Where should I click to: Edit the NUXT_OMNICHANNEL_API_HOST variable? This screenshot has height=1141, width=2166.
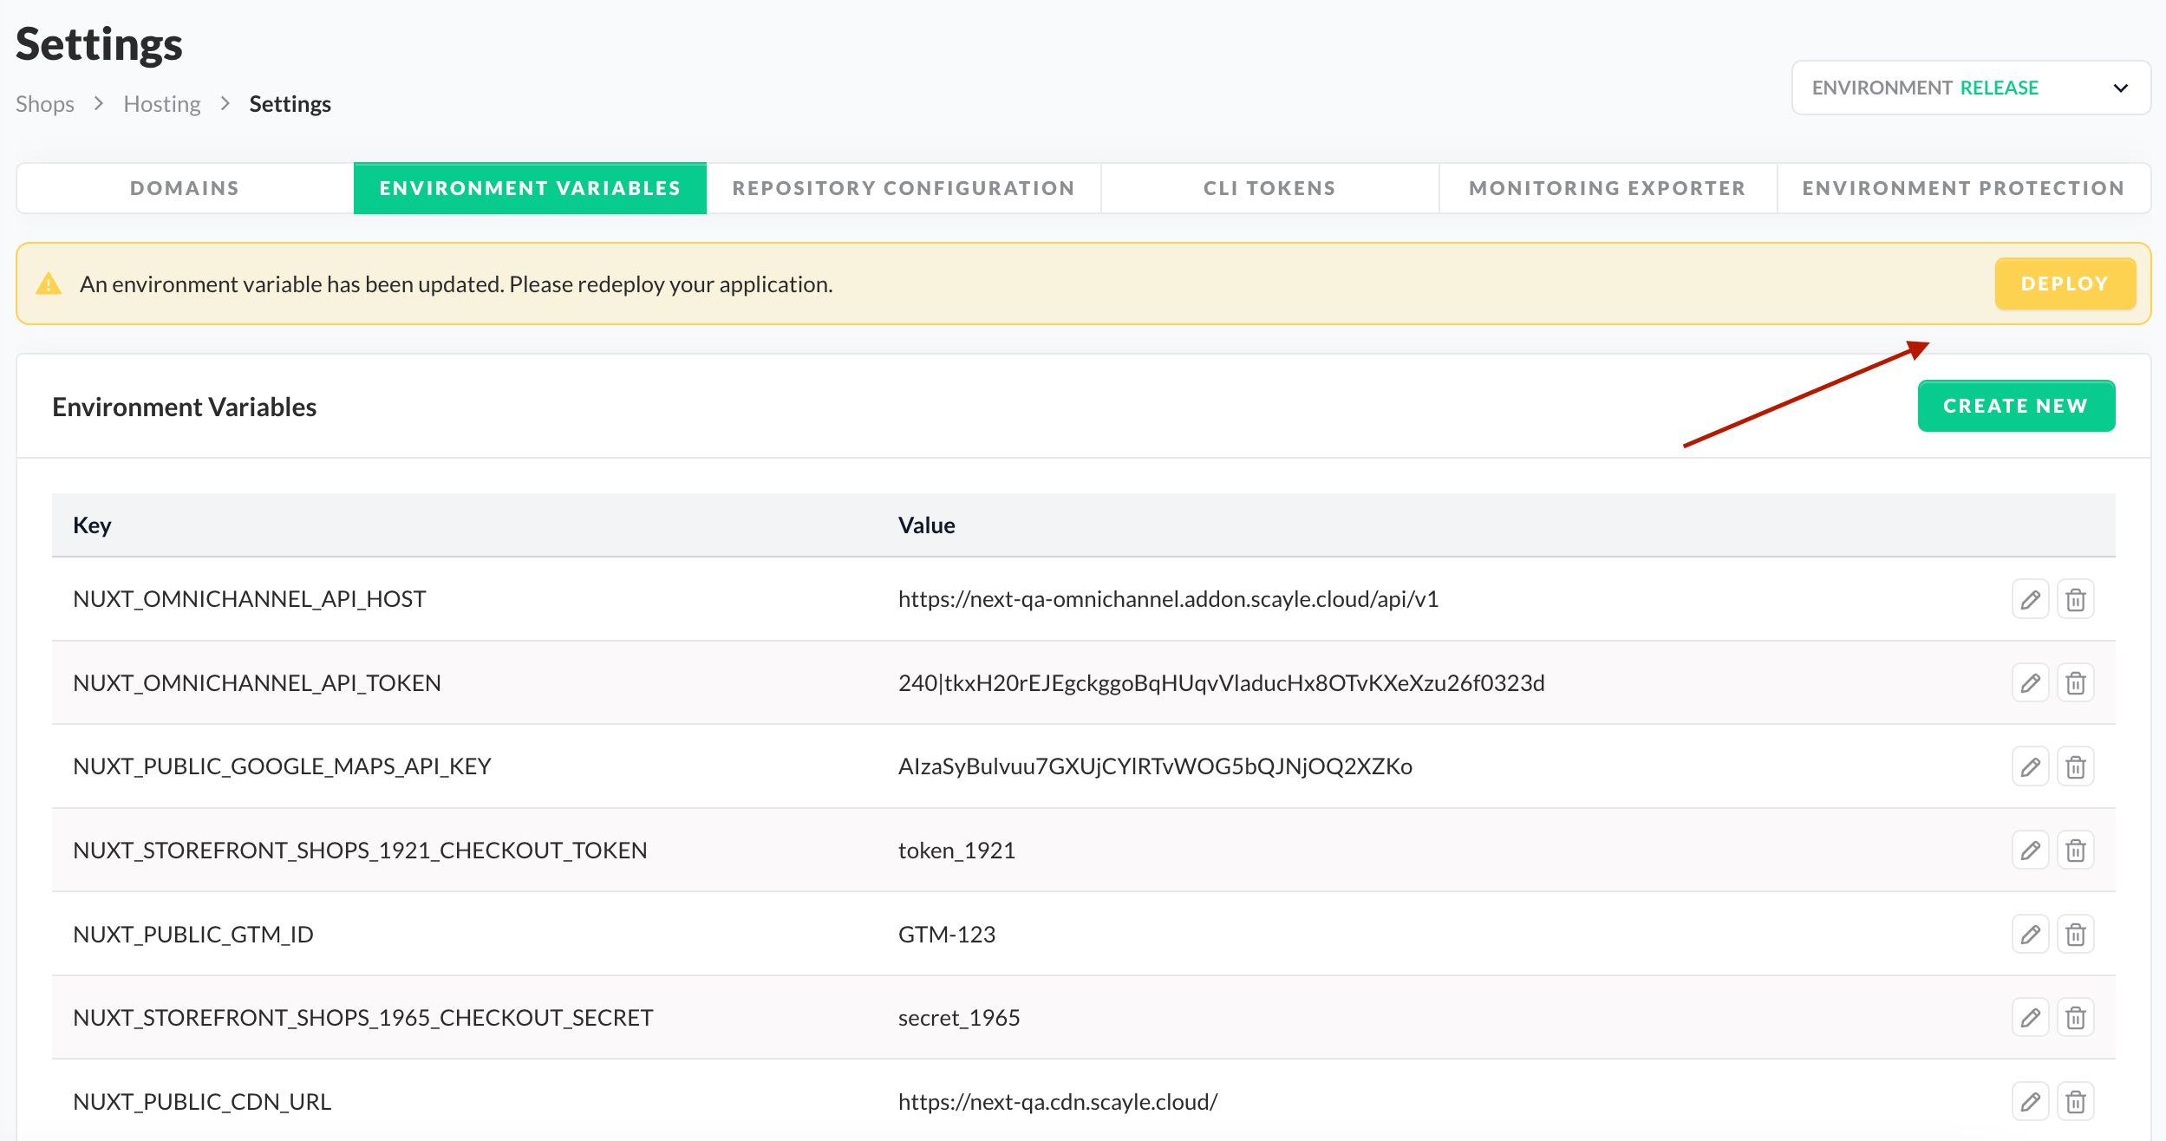point(2030,599)
